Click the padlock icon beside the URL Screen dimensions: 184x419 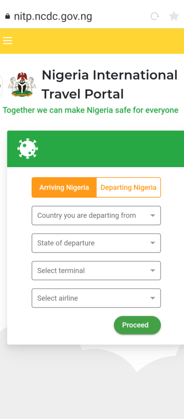click(x=8, y=16)
